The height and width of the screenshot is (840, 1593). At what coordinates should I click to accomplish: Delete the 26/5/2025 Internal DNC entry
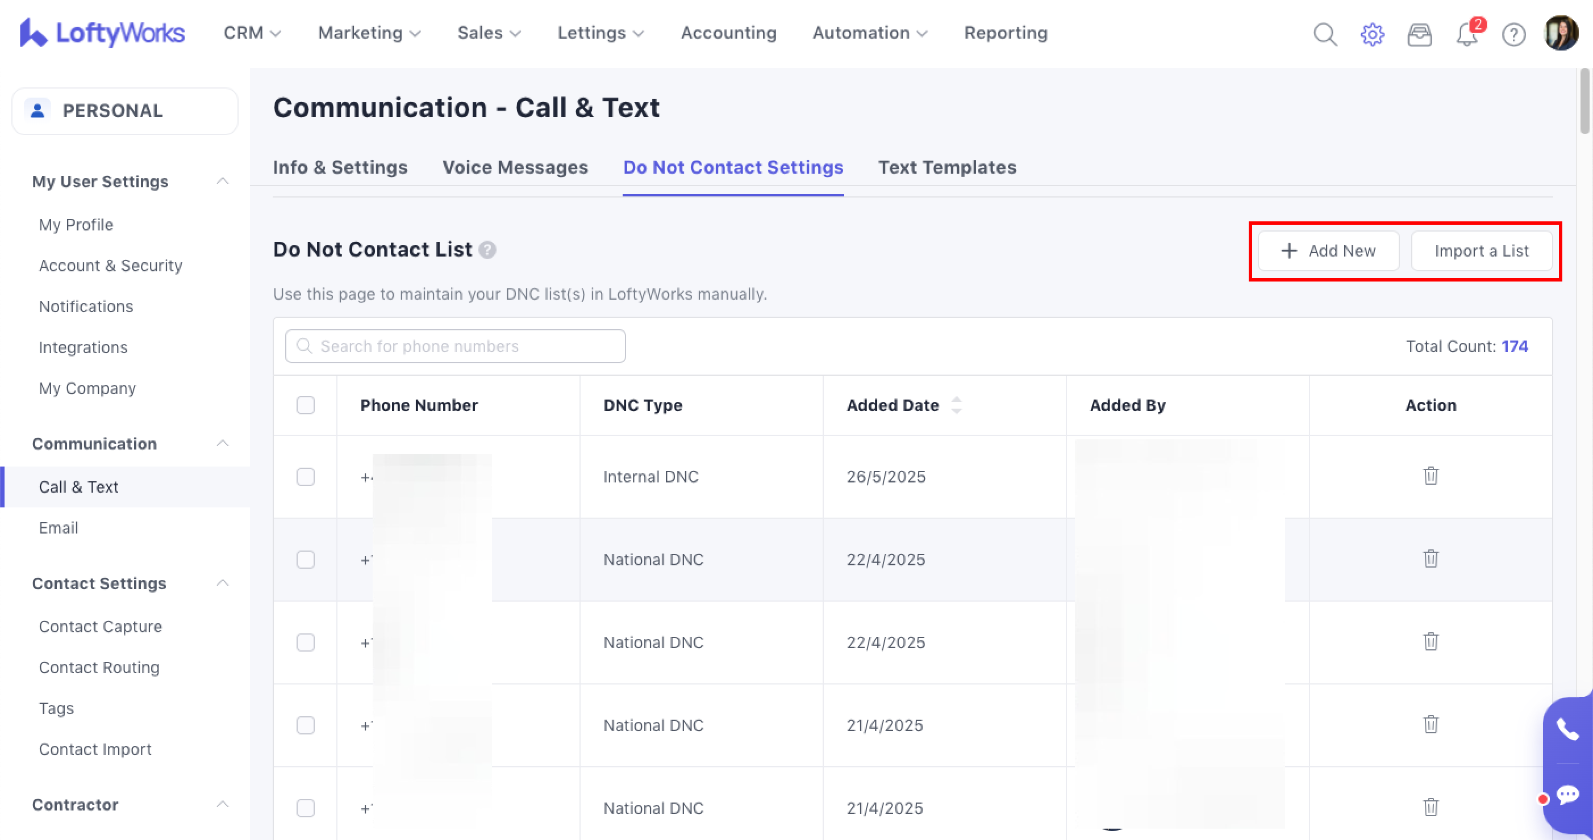tap(1431, 476)
